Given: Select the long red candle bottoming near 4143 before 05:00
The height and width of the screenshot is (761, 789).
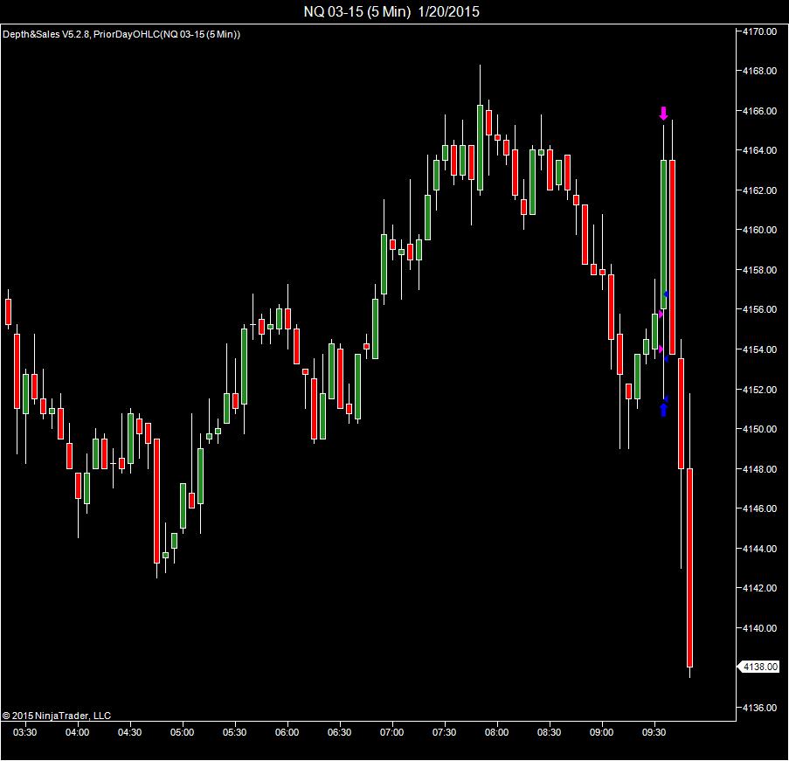Looking at the screenshot, I should tap(157, 501).
